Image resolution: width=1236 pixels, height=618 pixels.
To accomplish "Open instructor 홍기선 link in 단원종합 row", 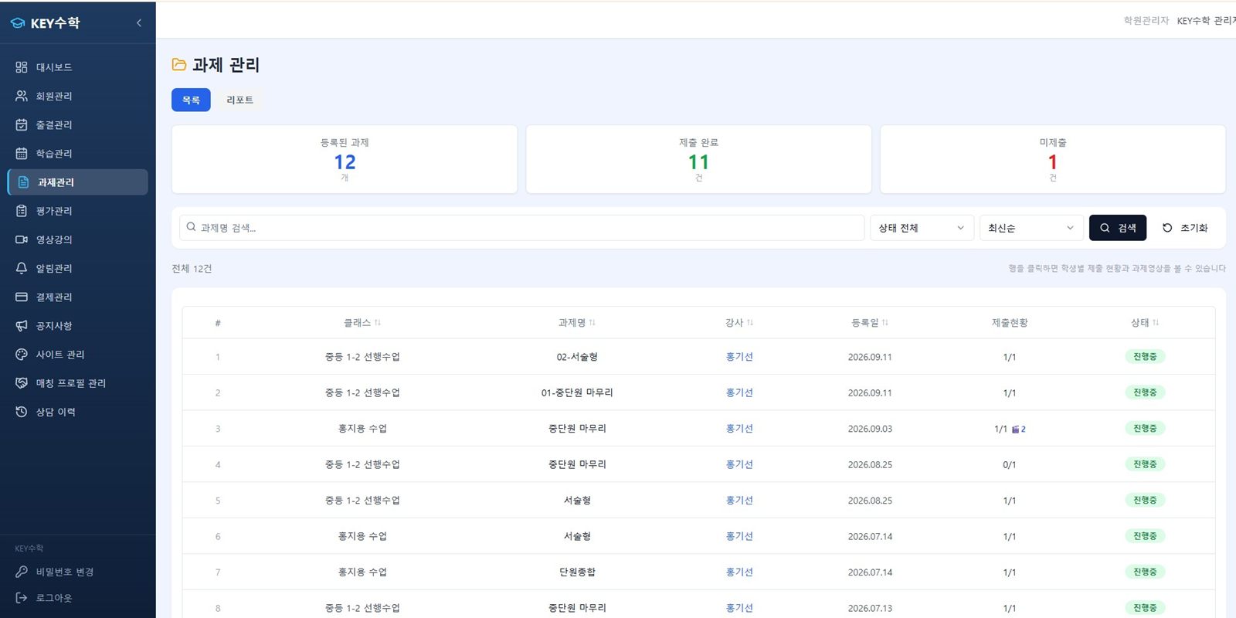I will pos(739,572).
